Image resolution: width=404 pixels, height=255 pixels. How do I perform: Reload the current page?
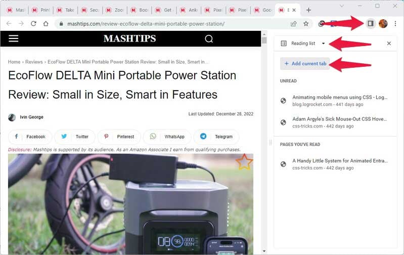tap(33, 24)
